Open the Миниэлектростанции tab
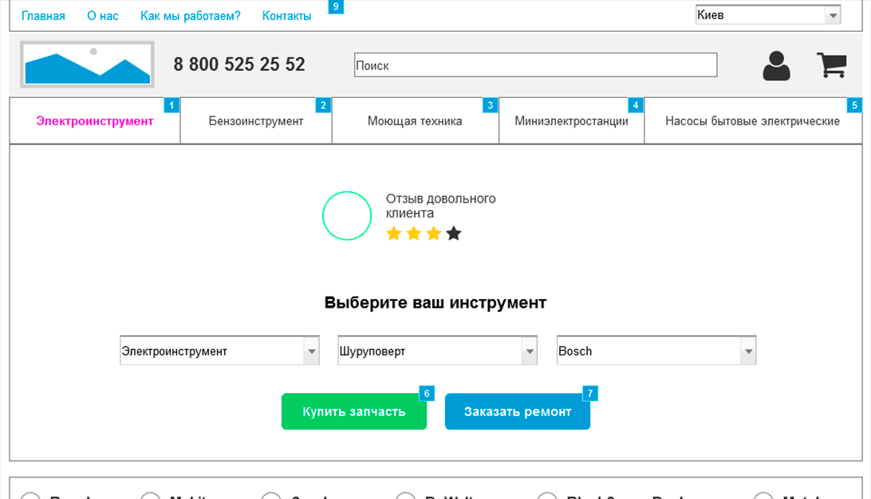Screen dimensions: 871x499 tap(571, 121)
